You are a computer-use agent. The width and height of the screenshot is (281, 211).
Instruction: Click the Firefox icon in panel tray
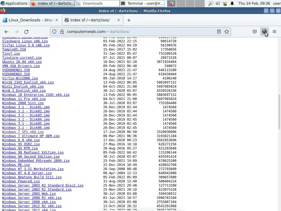[x=171, y=3]
